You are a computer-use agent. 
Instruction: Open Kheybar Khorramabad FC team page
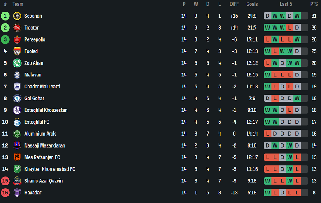coord(50,169)
